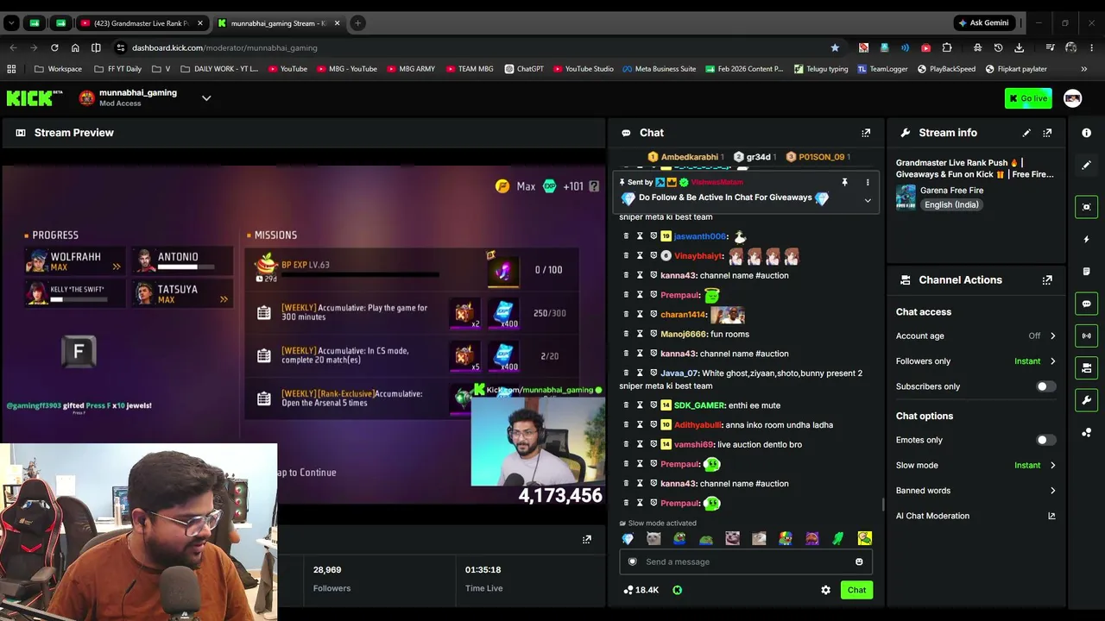This screenshot has height=621, width=1105.
Task: Pop out the Stream info panel
Action: pyautogui.click(x=1047, y=133)
